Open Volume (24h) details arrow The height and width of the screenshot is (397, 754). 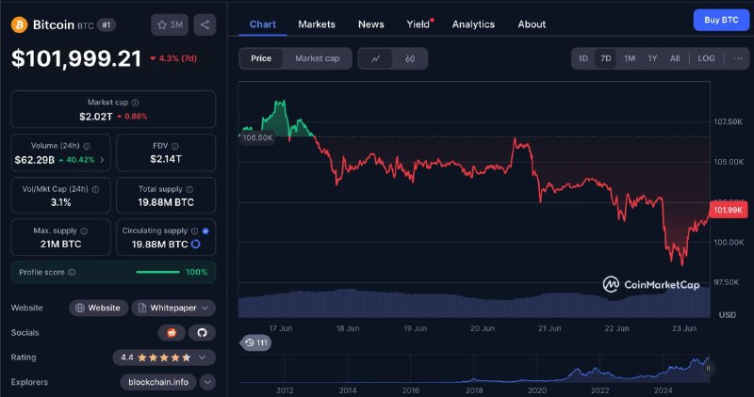pyautogui.click(x=102, y=160)
